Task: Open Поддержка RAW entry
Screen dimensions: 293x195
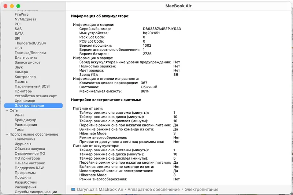Action: point(29,168)
